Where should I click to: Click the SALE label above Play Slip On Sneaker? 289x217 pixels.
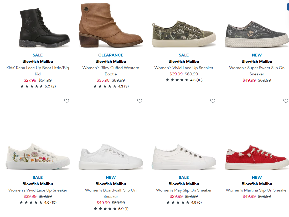point(184,177)
